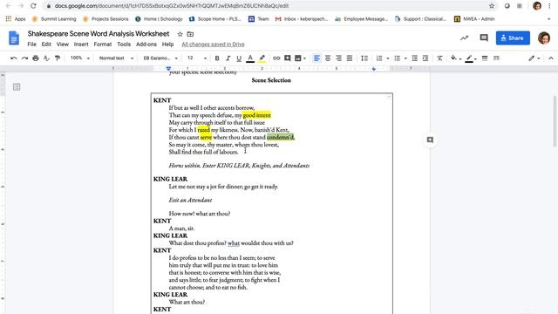Click the vertical scrollbar thumb
Image resolution: width=558 pixels, height=314 pixels.
pyautogui.click(x=555, y=121)
